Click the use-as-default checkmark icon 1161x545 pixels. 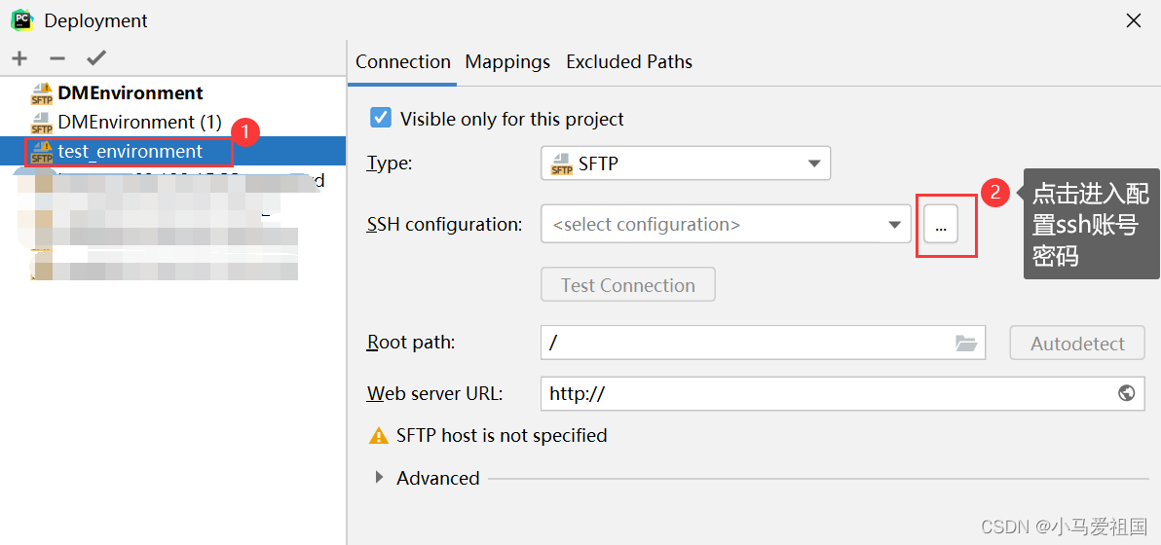pos(95,58)
